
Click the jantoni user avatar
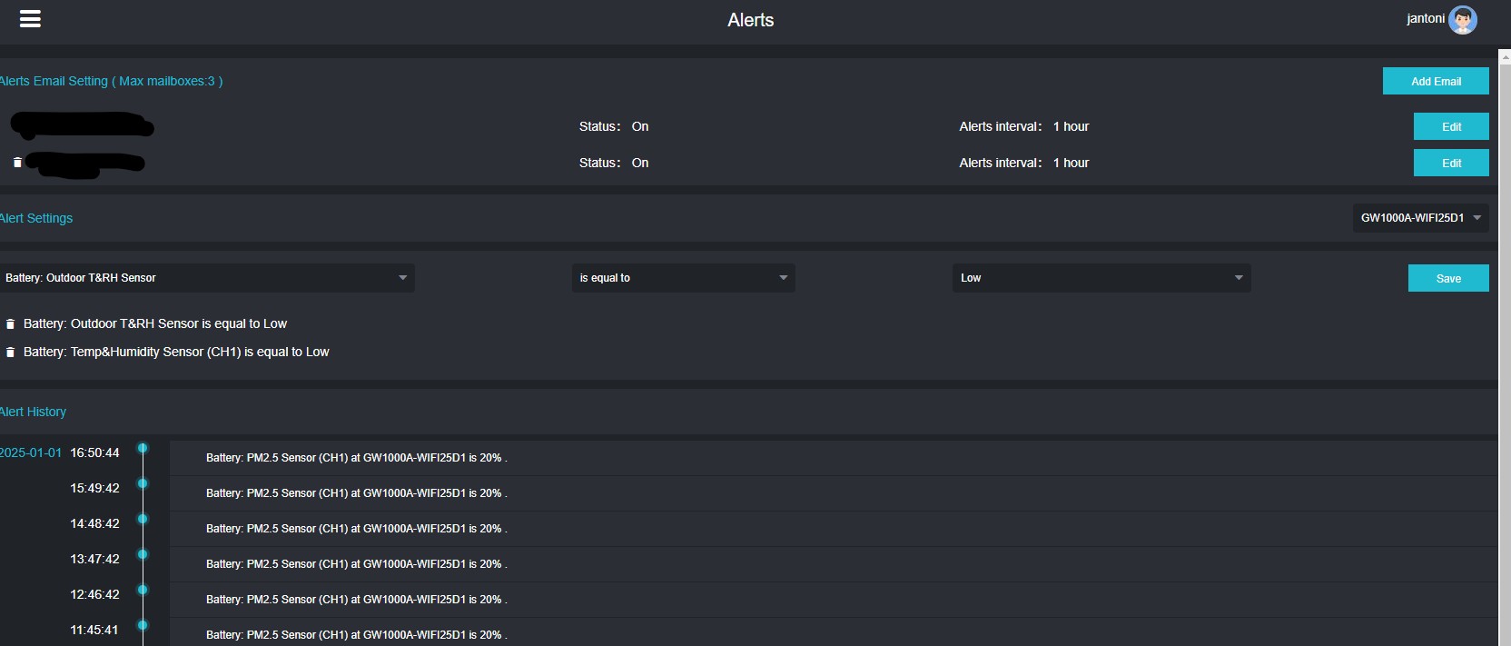click(1462, 19)
